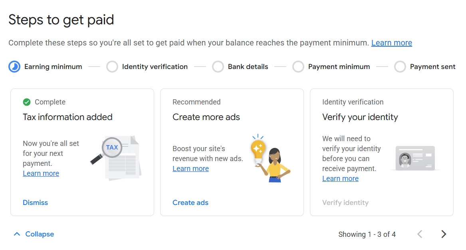
Task: Click the Tax information added card
Action: [82, 152]
